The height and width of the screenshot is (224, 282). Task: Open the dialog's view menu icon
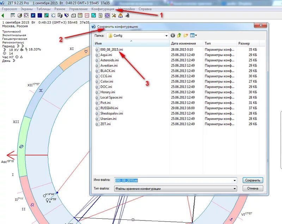(x=193, y=36)
